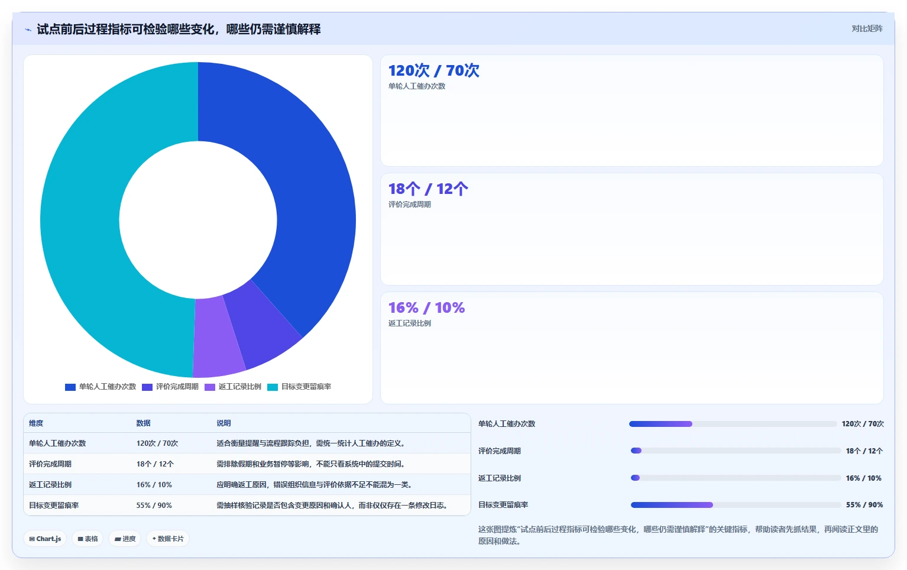Click table value 120次 / 70次

click(157, 443)
